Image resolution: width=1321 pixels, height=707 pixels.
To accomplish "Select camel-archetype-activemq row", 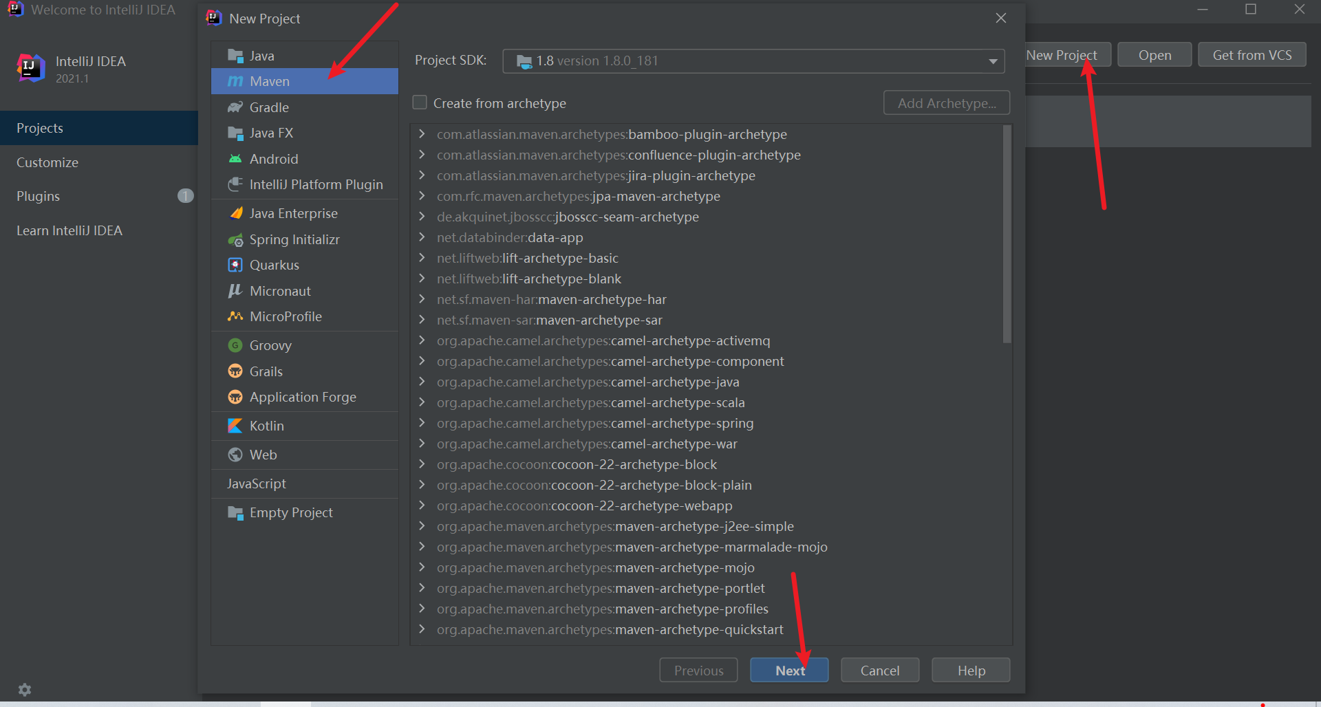I will coord(707,340).
